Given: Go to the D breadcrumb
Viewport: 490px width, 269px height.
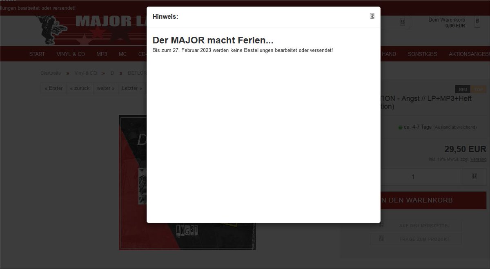Looking at the screenshot, I should (112, 73).
